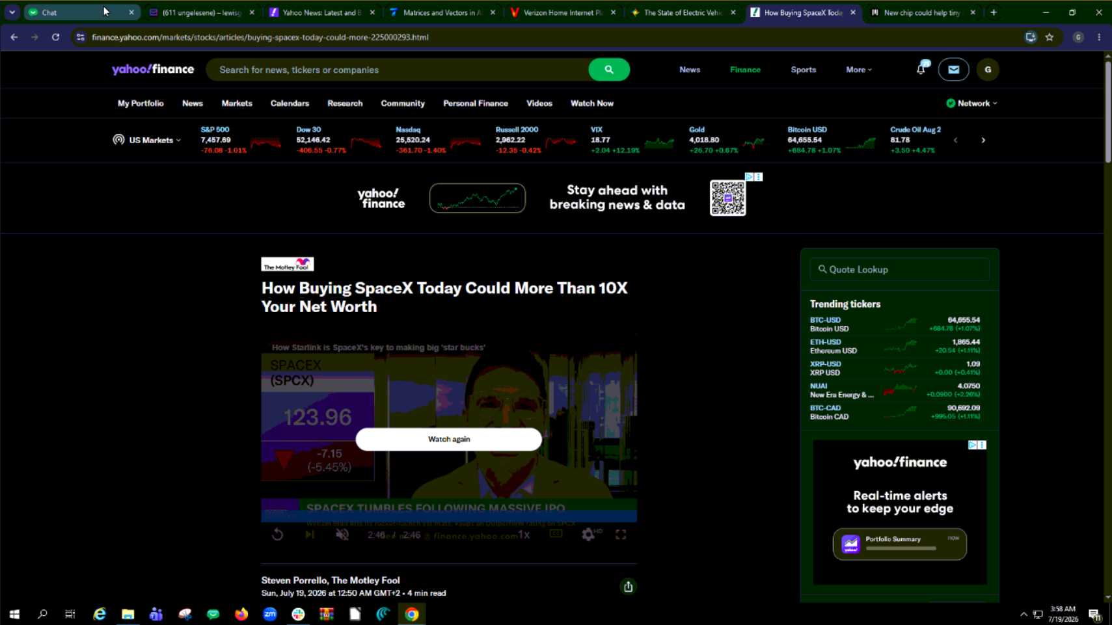Open the tab search dropdown
The width and height of the screenshot is (1112, 625).
pyautogui.click(x=12, y=12)
